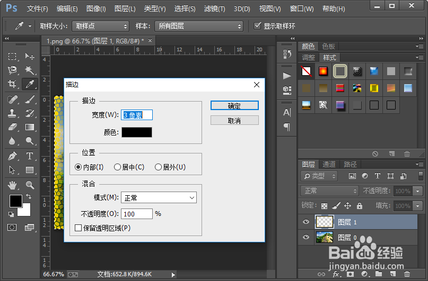Switch to the 通道 tab
The width and height of the screenshot is (428, 281).
click(x=329, y=164)
